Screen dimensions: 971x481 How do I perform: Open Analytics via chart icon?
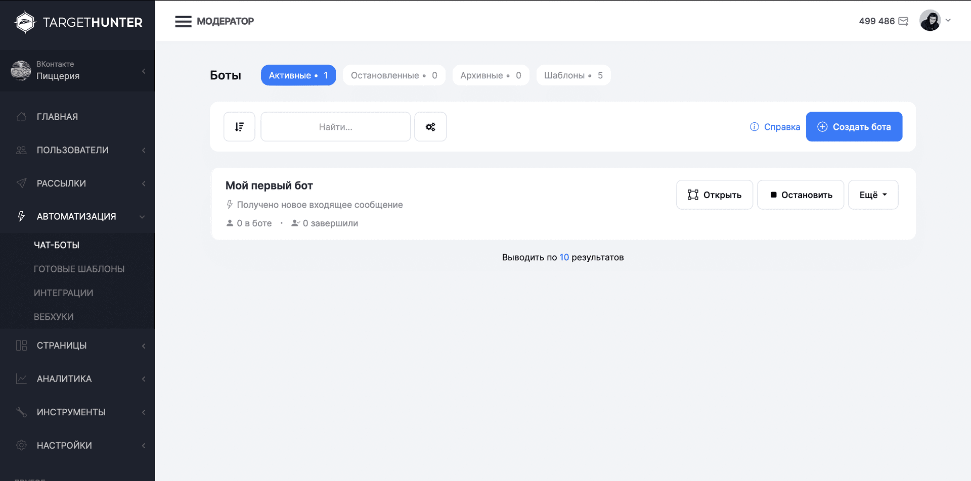[x=21, y=379]
